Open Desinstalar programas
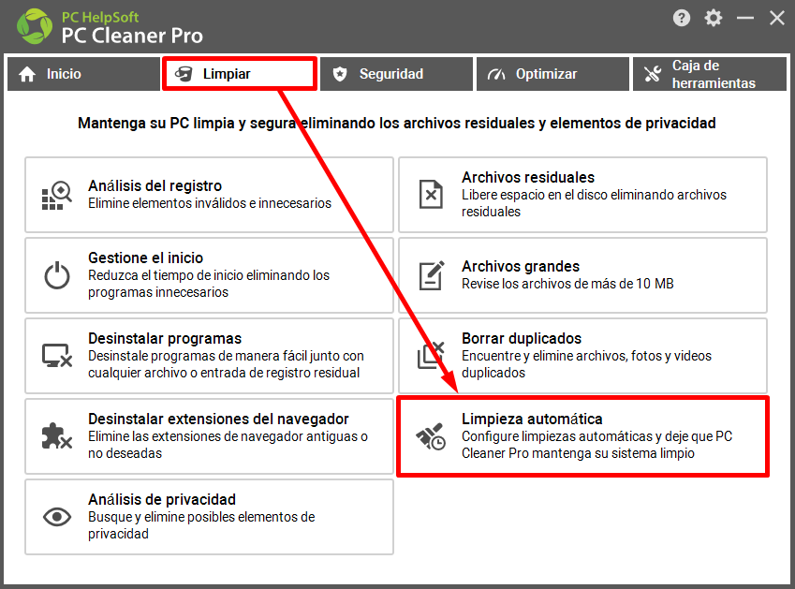The height and width of the screenshot is (589, 795). coord(210,355)
